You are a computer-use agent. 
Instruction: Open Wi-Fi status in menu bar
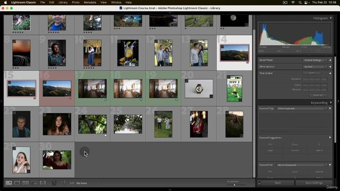pyautogui.click(x=293, y=2)
